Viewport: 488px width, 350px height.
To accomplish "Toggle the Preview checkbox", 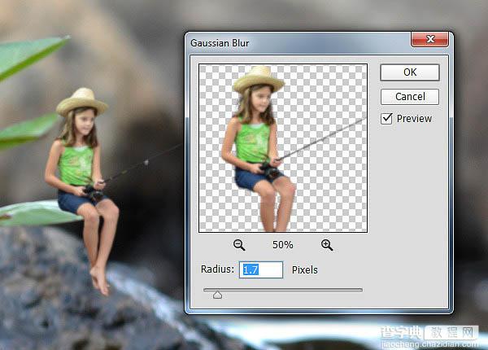I will tap(386, 119).
